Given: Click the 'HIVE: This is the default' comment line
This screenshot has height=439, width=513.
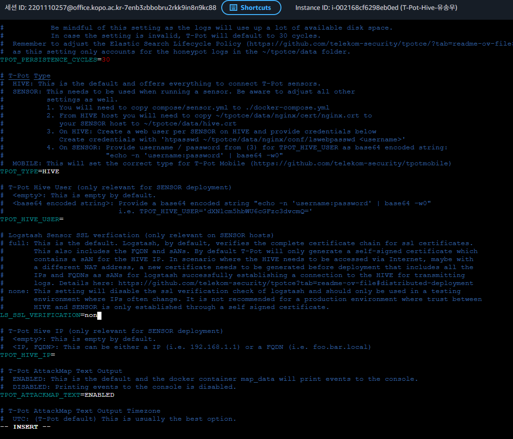Looking at the screenshot, I should click(x=160, y=84).
